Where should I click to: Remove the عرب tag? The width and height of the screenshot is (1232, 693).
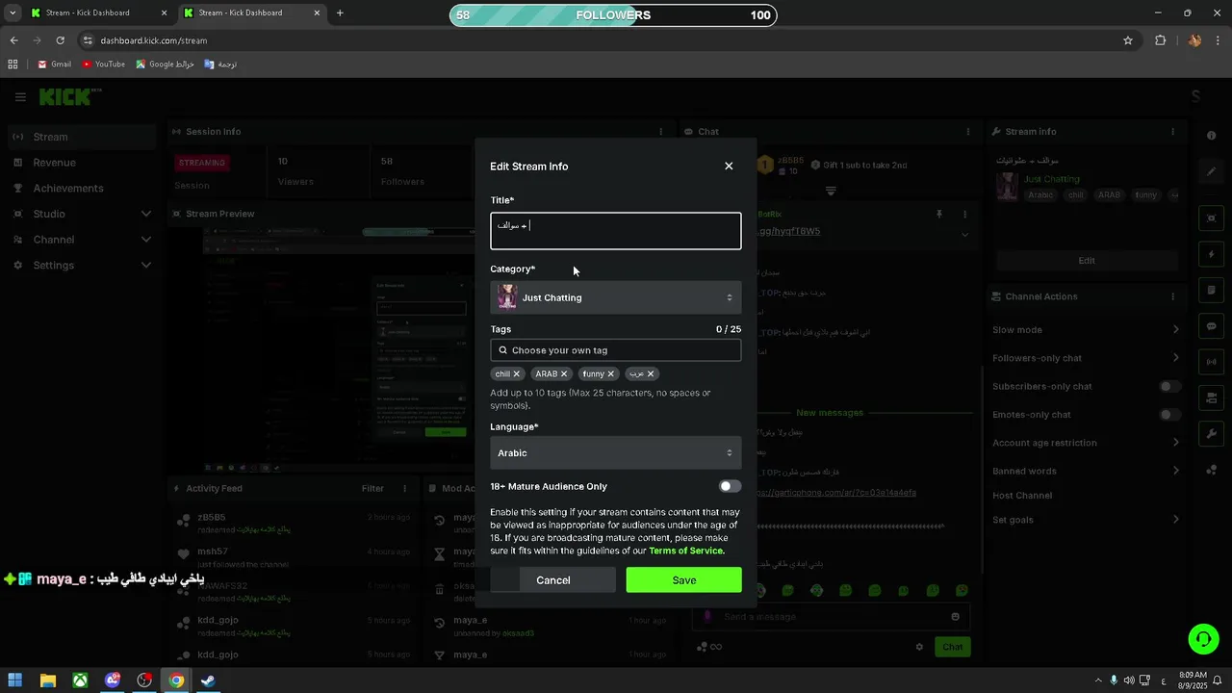coord(651,374)
